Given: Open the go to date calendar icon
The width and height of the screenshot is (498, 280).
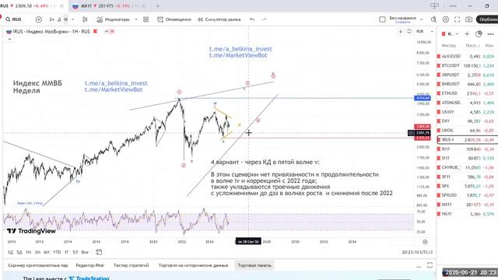Looking at the screenshot, I should tap(99, 252).
